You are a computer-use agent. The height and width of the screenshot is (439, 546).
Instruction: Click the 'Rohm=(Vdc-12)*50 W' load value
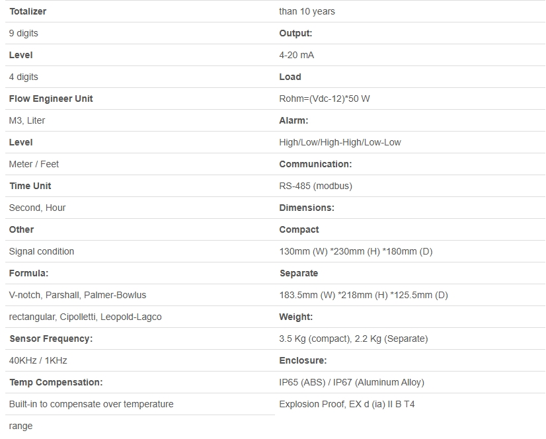[x=325, y=99]
